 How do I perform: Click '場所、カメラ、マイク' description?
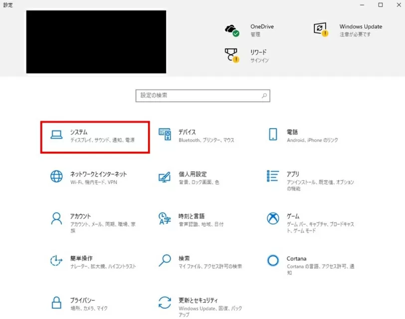(89, 309)
